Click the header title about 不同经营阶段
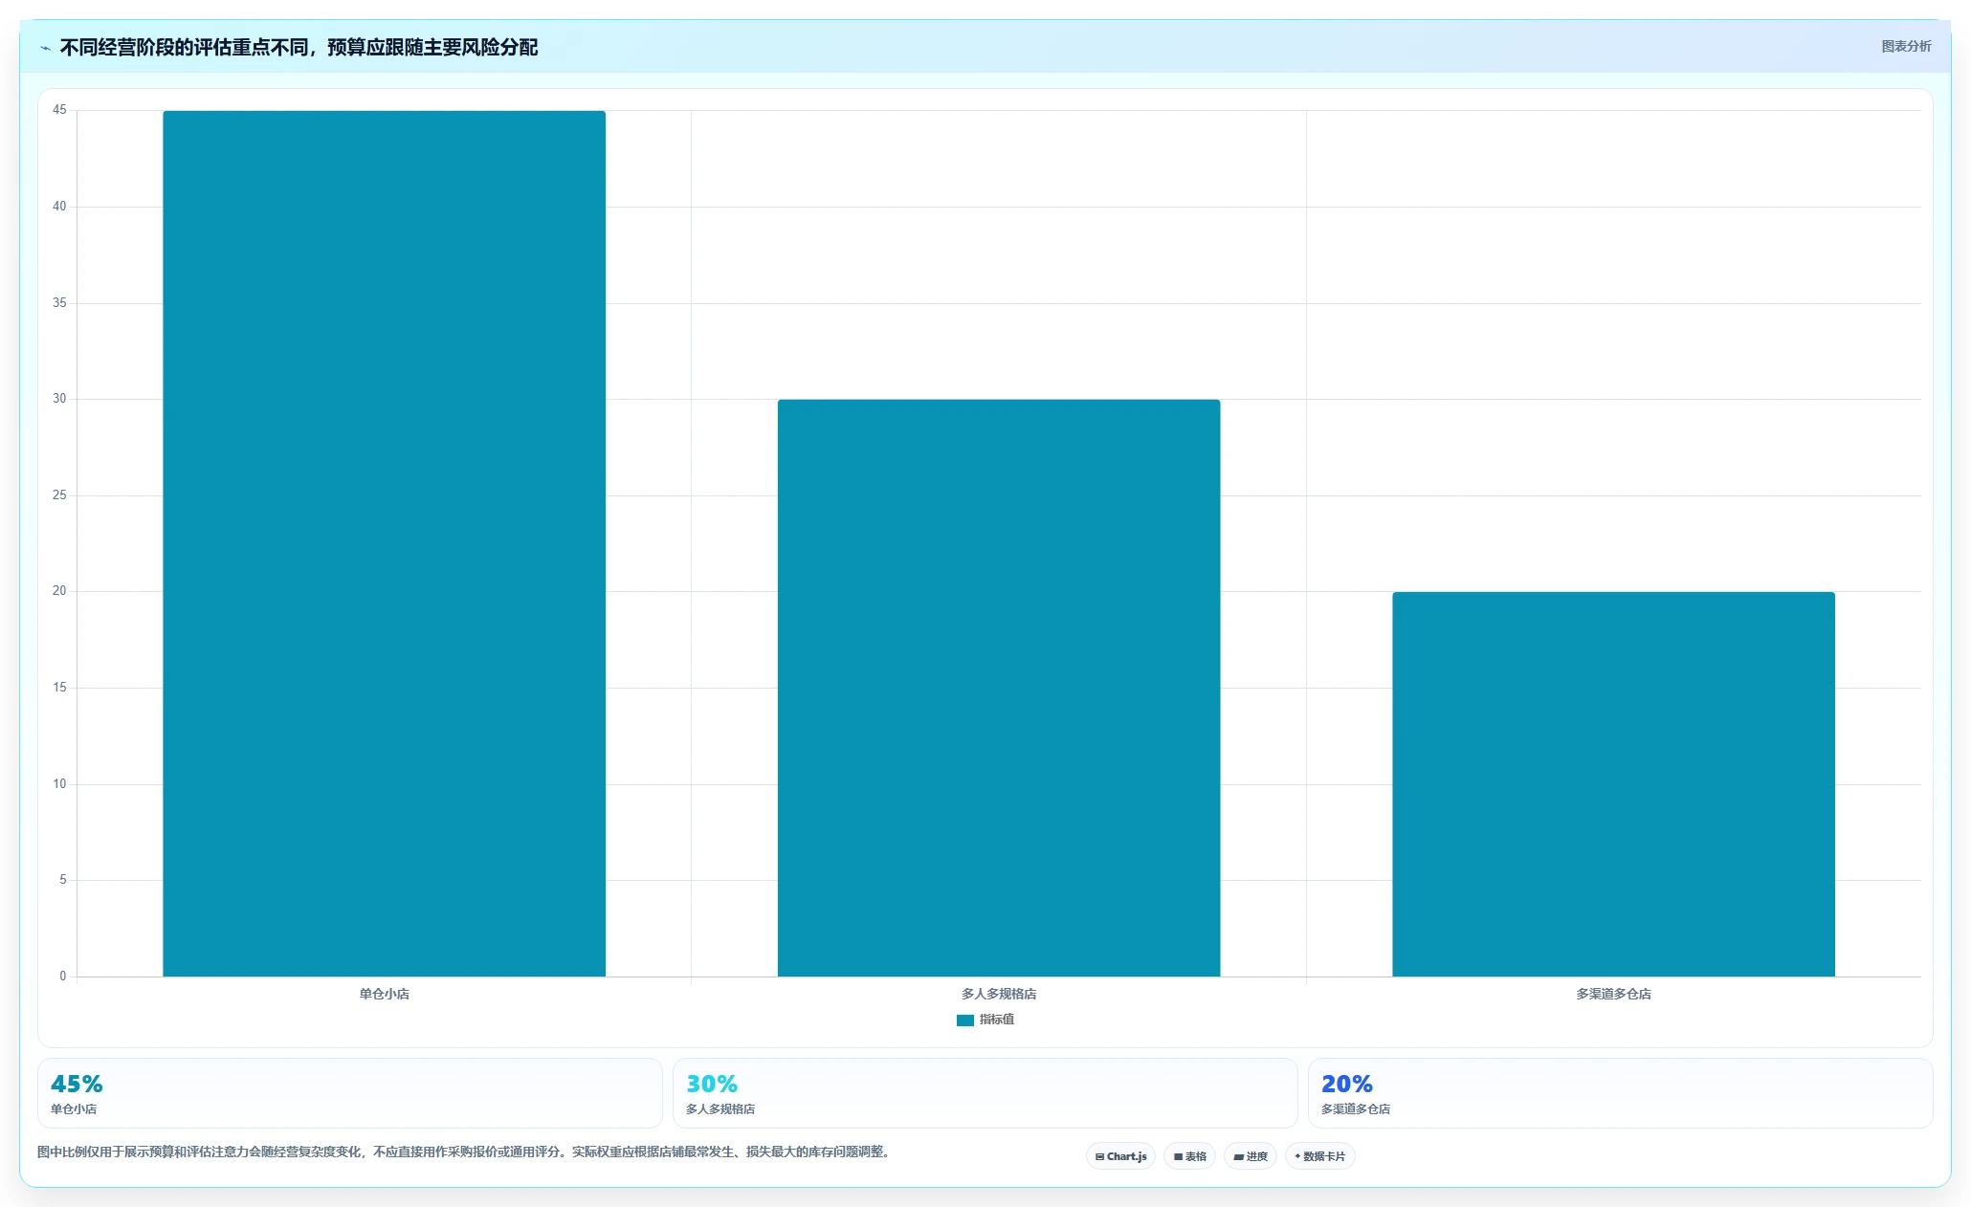Image resolution: width=1971 pixels, height=1207 pixels. click(x=299, y=47)
